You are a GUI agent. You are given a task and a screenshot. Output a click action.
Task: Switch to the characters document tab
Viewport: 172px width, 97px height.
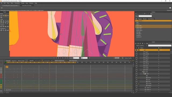pos(27,5)
